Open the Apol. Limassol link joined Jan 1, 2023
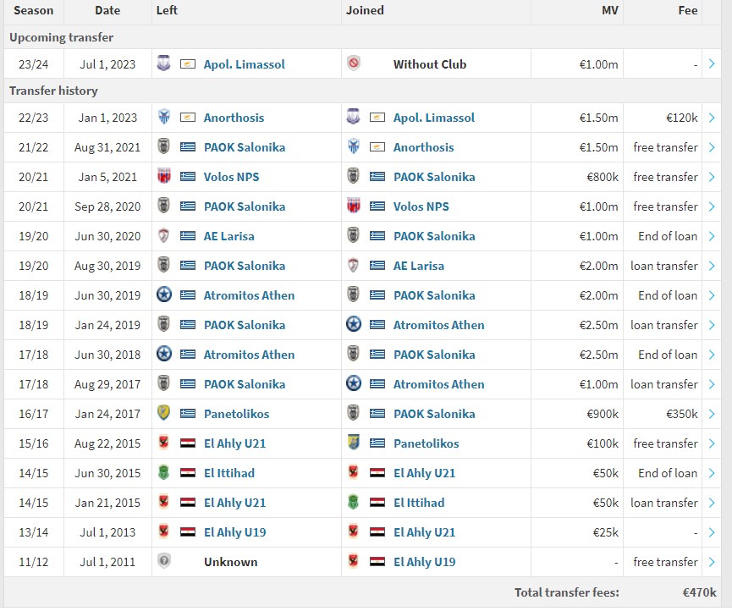Viewport: 732px width, 611px height. click(433, 118)
